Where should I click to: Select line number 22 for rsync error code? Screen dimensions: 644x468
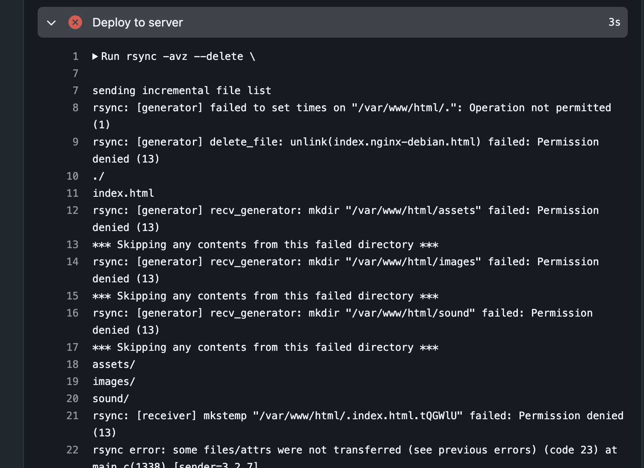[x=73, y=450]
